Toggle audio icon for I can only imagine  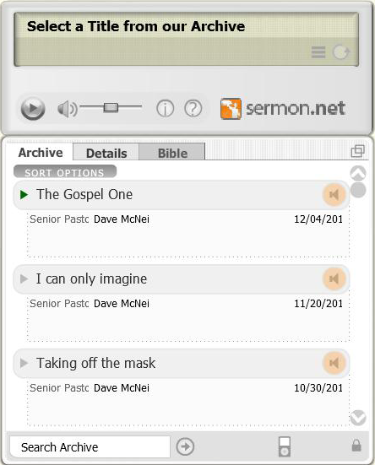[x=334, y=278]
